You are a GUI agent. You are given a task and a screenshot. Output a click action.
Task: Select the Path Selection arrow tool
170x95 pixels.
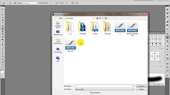(3, 53)
